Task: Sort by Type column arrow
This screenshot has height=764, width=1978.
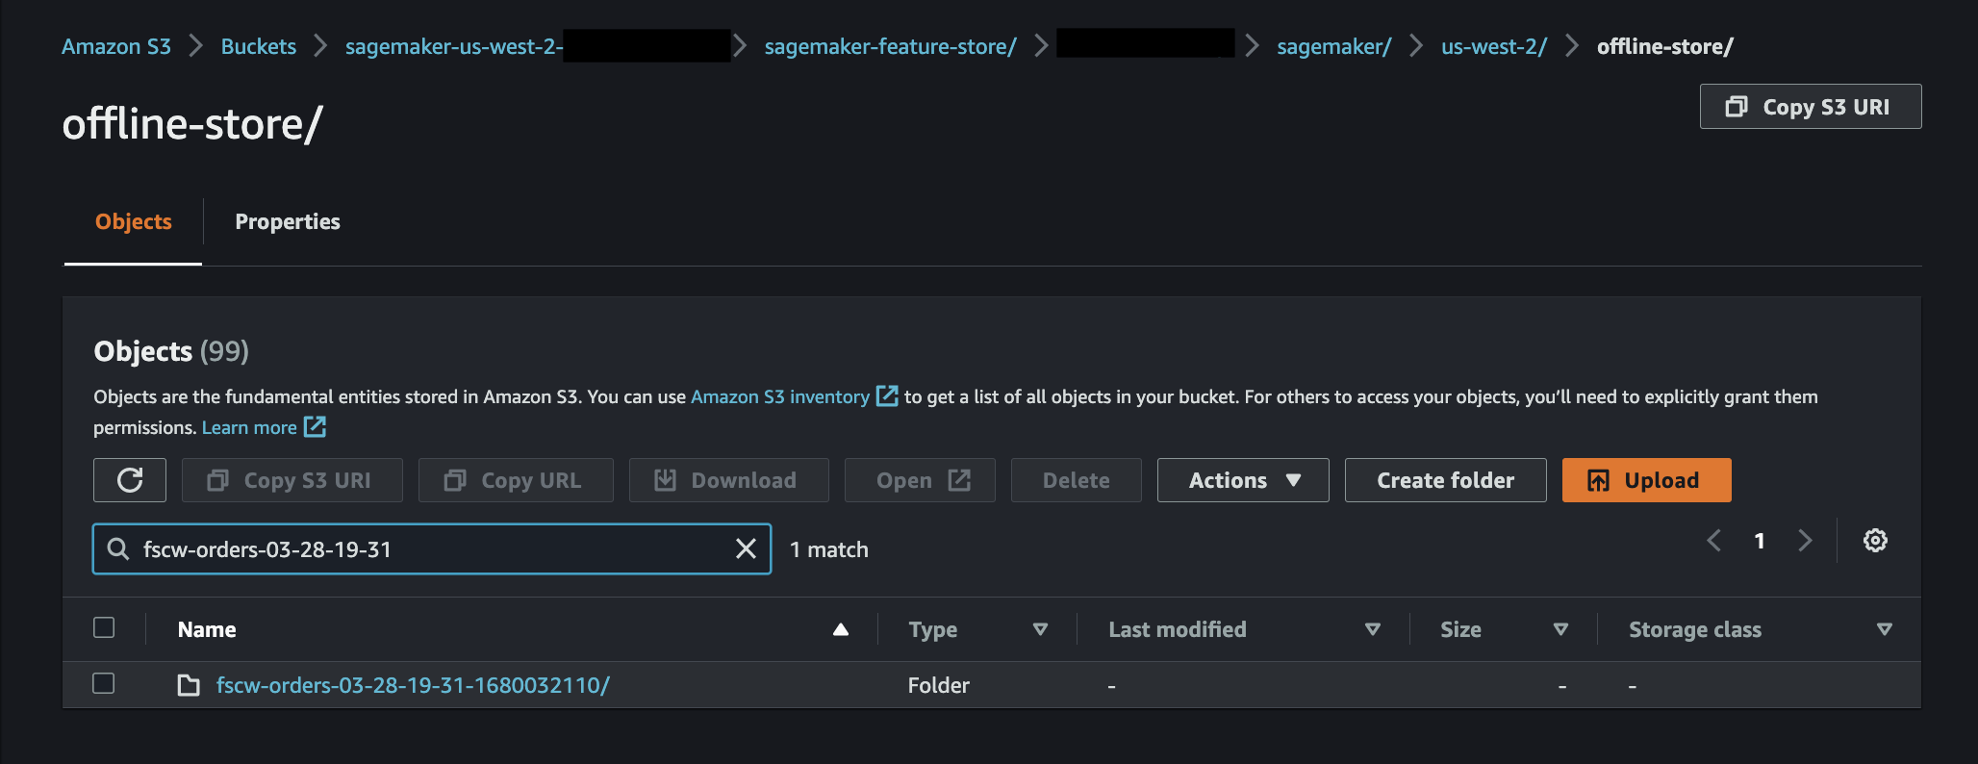Action: point(1040,629)
